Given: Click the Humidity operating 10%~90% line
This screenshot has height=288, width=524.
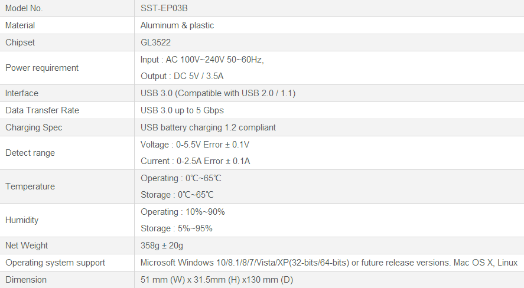Looking at the screenshot, I should point(183,212).
